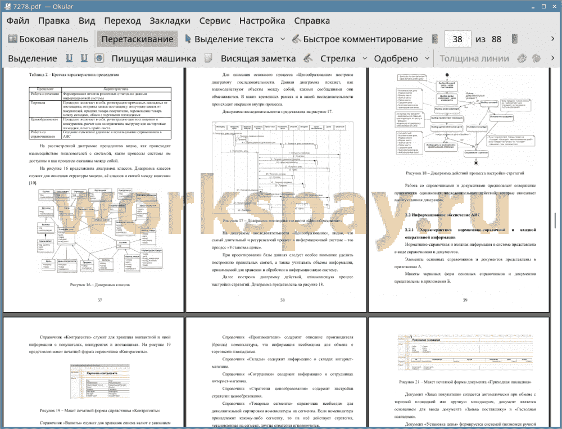Open the Переход menu

coord(122,21)
